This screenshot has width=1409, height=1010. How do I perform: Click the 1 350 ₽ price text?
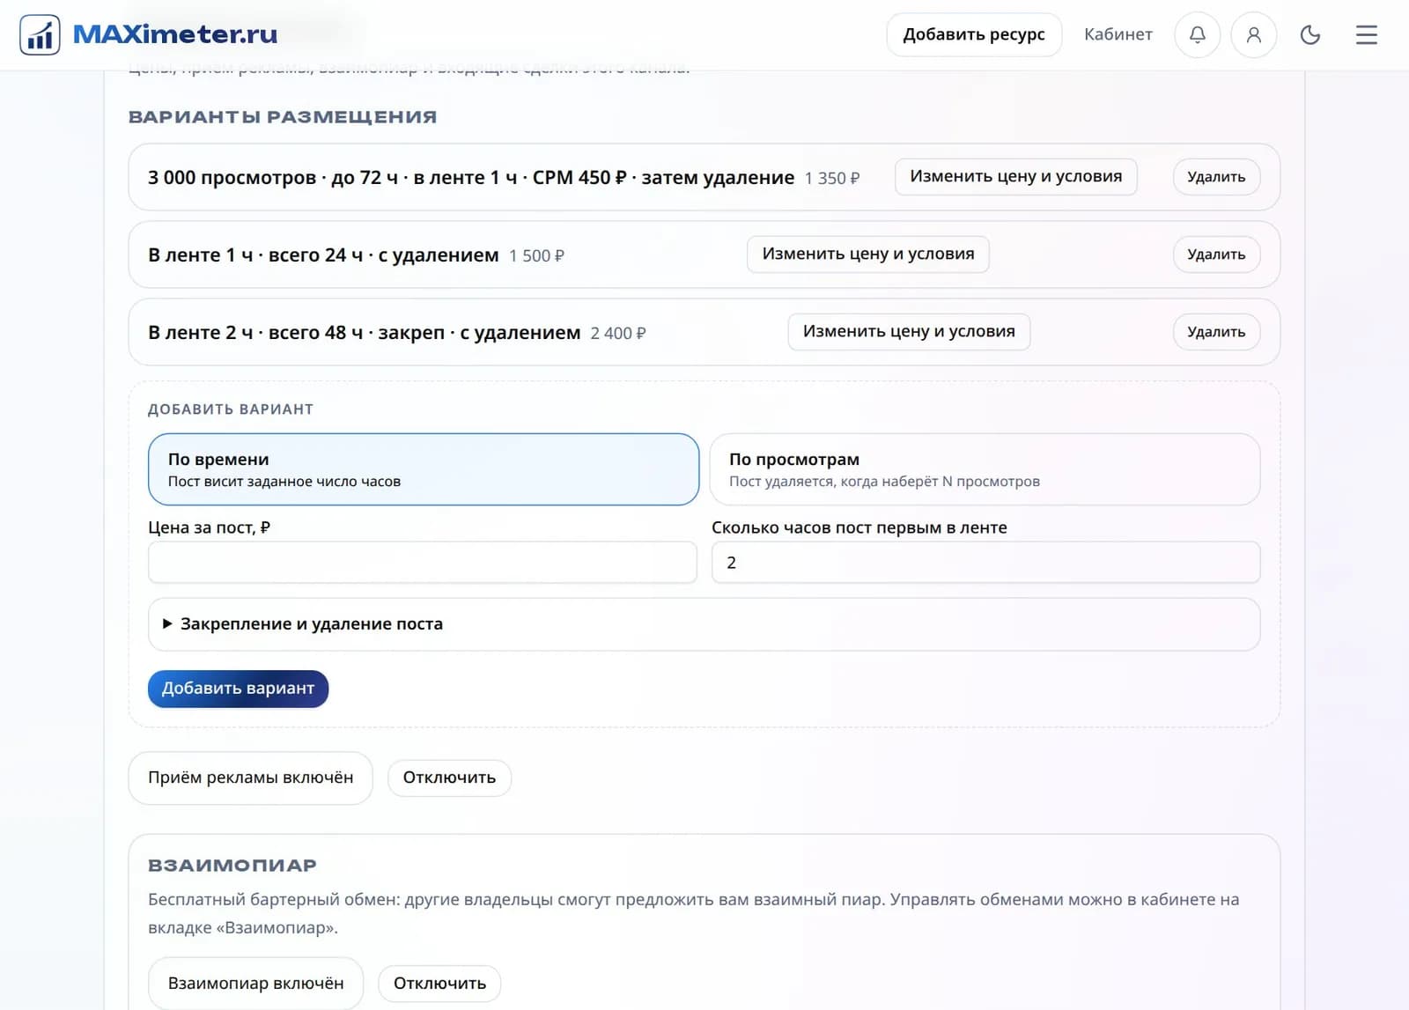click(x=832, y=178)
